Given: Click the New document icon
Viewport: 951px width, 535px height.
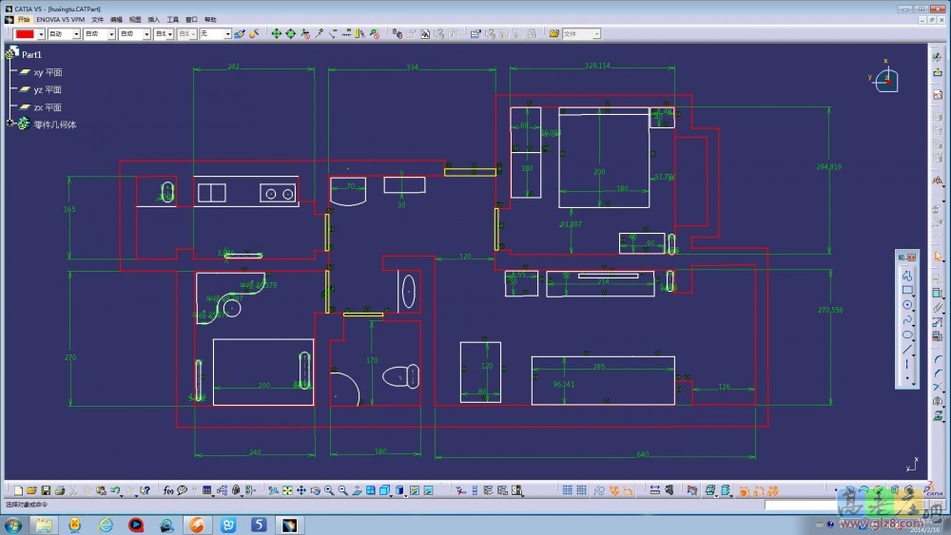Looking at the screenshot, I should [x=18, y=490].
